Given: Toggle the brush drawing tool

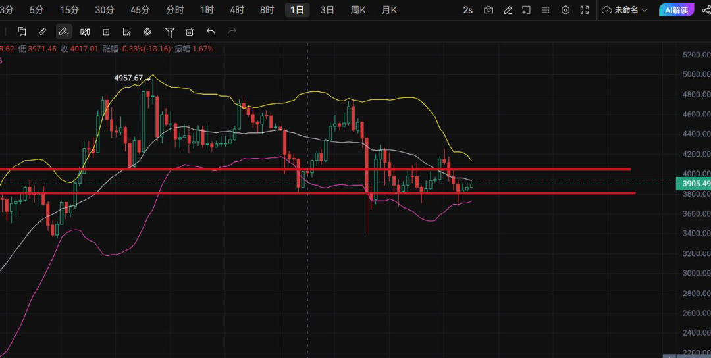Looking at the screenshot, I should point(63,32).
